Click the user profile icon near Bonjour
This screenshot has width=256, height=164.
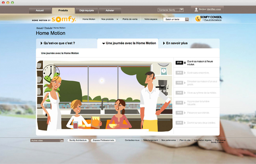click(x=196, y=10)
